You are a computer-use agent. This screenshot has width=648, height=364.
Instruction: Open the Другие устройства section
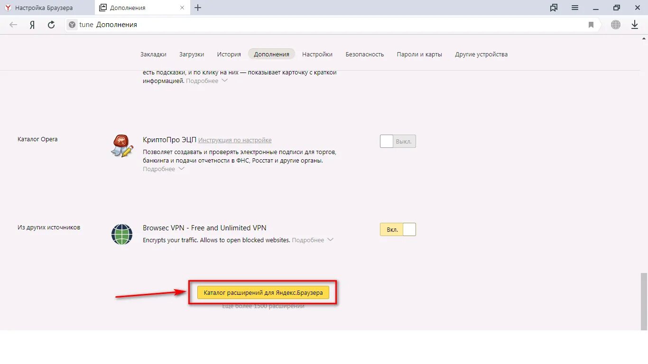coord(481,54)
